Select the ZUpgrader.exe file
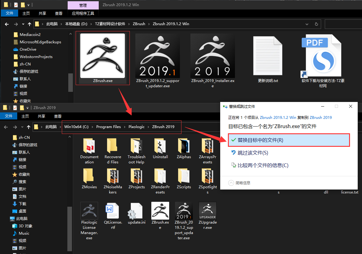The image size is (362, 254). [x=208, y=216]
